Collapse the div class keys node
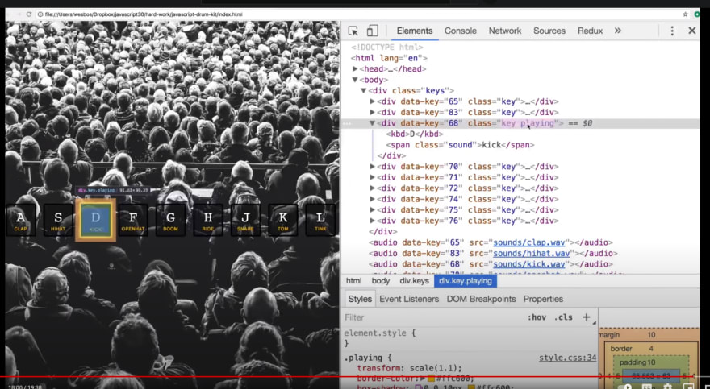The image size is (710, 389). click(x=364, y=91)
